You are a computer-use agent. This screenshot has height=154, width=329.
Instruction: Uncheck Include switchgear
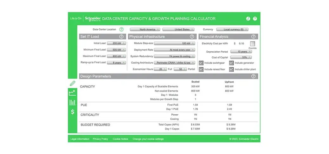[201, 63]
